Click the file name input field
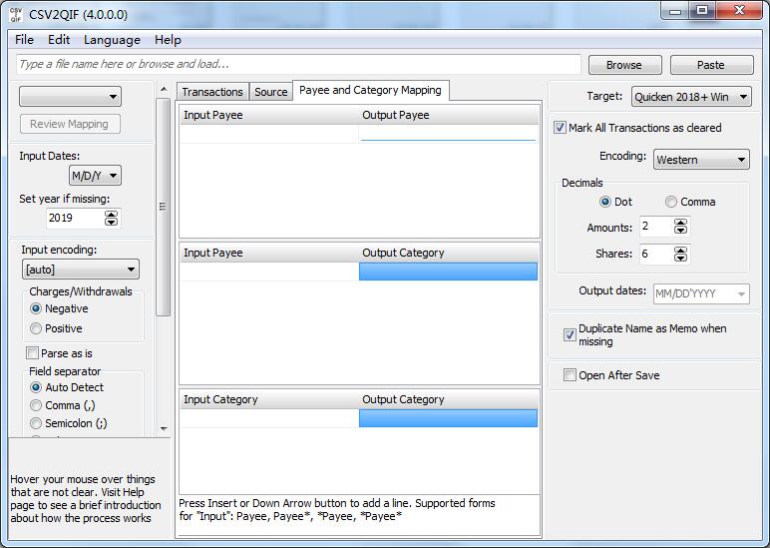This screenshot has height=548, width=770. click(x=298, y=65)
